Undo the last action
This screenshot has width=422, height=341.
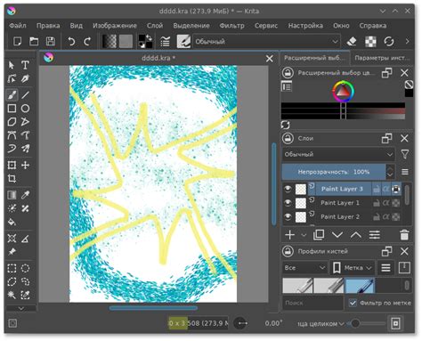coord(71,41)
